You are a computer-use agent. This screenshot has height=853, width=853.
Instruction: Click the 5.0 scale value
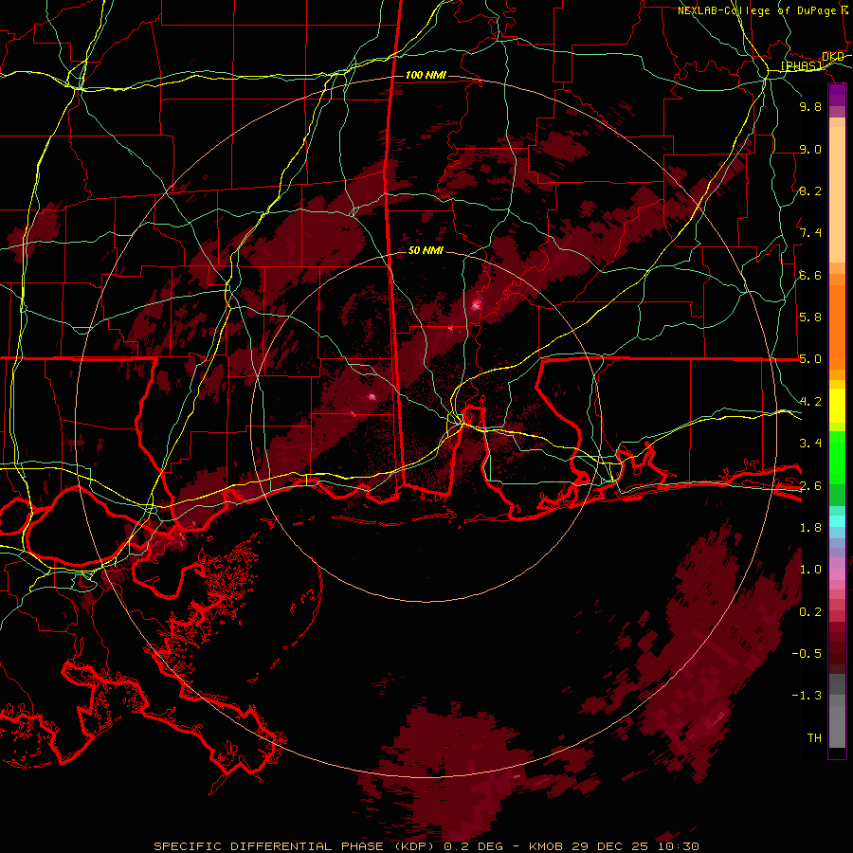pyautogui.click(x=810, y=359)
